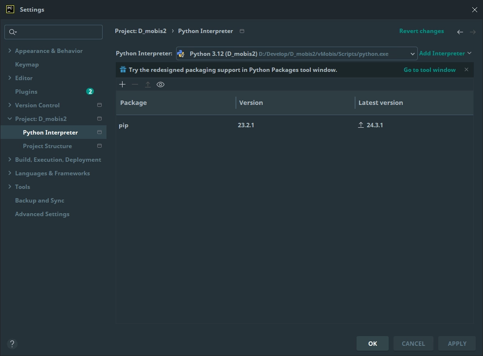
Task: Navigate forward with right arrow icon
Action: coord(472,32)
